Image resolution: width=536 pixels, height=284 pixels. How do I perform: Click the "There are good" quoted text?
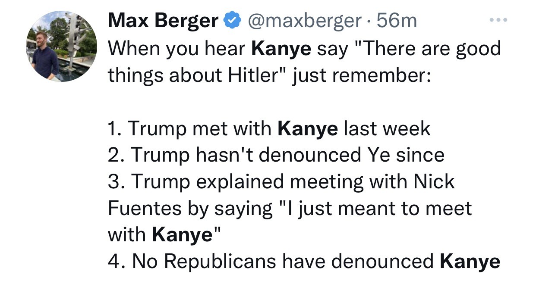coord(421,48)
